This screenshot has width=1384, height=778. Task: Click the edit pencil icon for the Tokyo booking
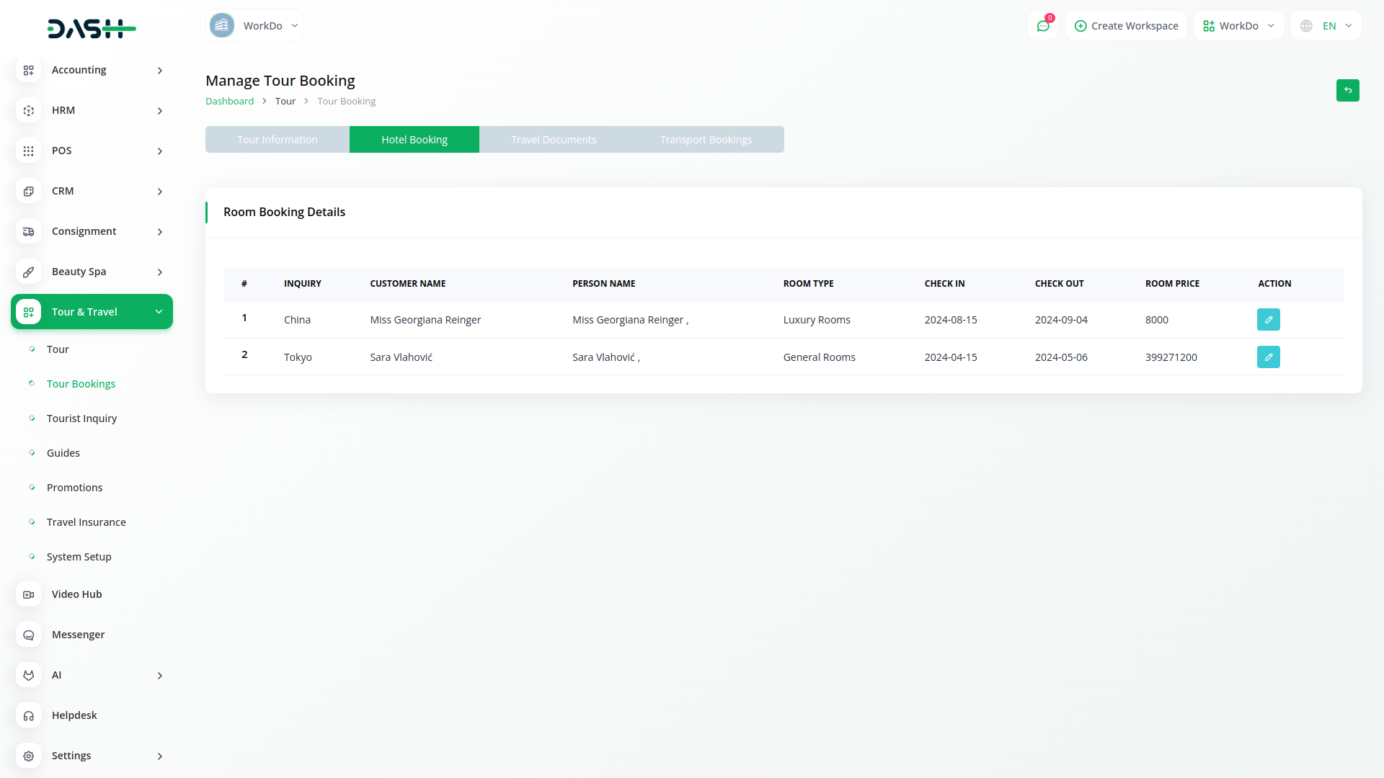(x=1268, y=357)
